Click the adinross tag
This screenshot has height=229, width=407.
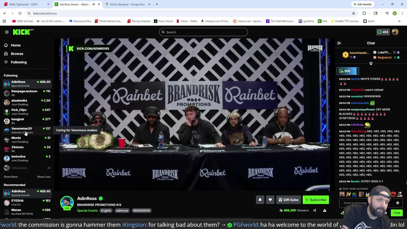point(122,211)
